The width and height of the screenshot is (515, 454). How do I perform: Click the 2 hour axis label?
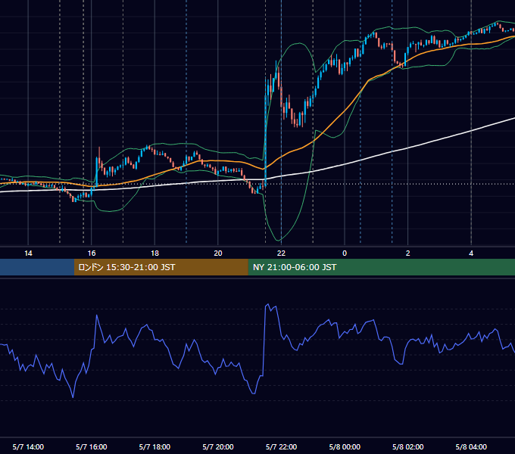tap(408, 253)
